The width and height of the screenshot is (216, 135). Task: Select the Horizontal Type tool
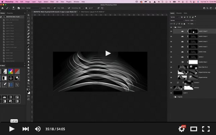click(x=28, y=71)
